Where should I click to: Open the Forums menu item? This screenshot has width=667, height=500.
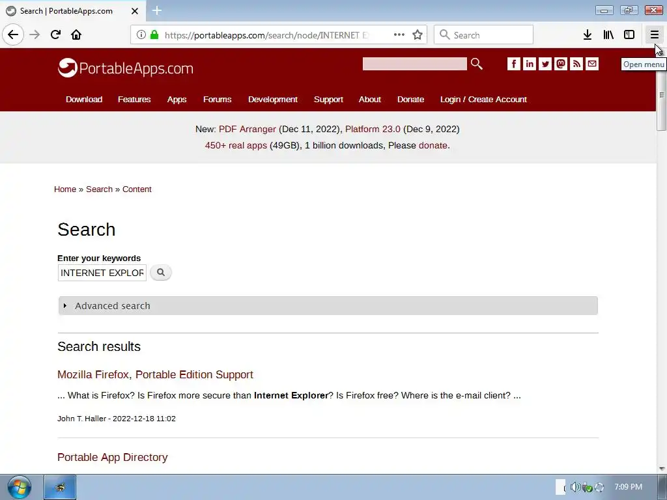tap(218, 99)
